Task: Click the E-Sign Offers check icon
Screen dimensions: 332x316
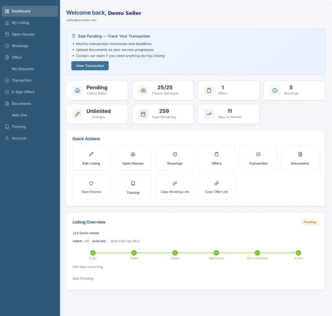Action: click(x=7, y=92)
